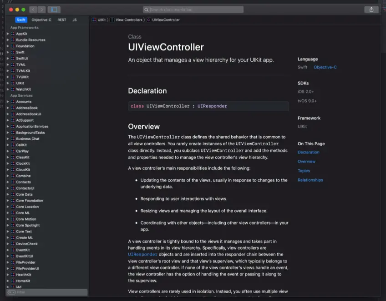The width and height of the screenshot is (386, 301).
Task: Go back with the toolbar back arrow
Action: coord(33,10)
